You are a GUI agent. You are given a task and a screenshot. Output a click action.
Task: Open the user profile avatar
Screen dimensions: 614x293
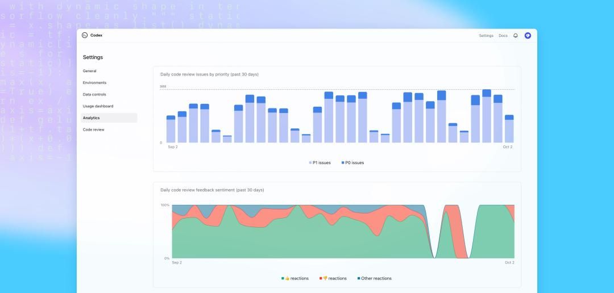click(528, 36)
